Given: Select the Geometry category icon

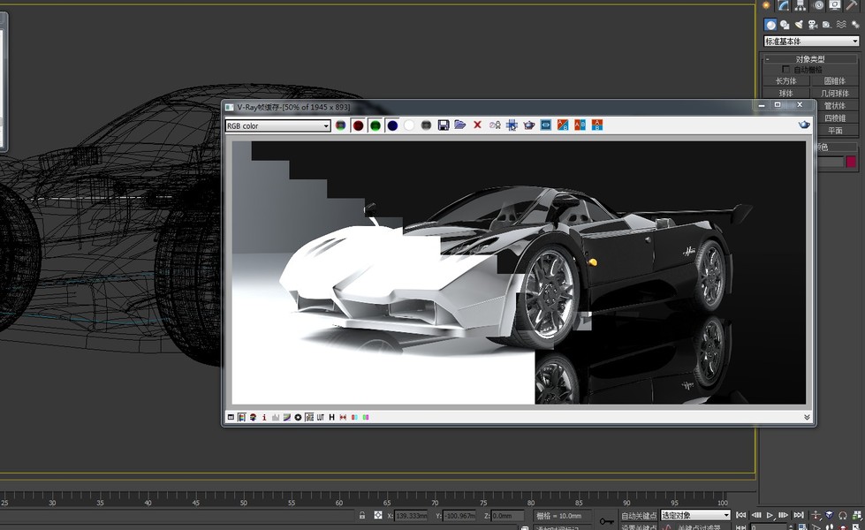Looking at the screenshot, I should pyautogui.click(x=770, y=24).
